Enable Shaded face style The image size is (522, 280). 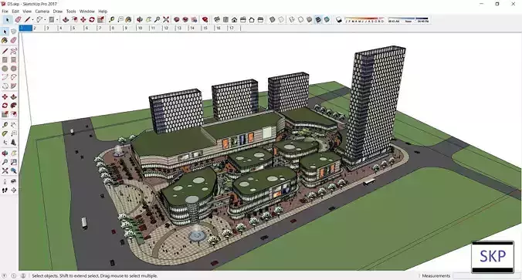[310, 20]
